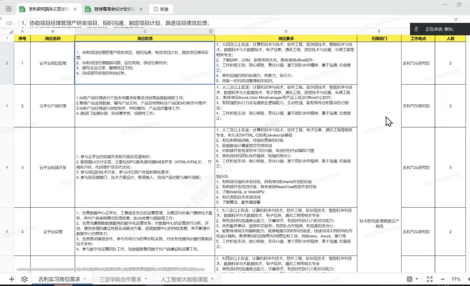Close the 吉利研究院&三亚学院 document tab
Image resolution: width=470 pixels, height=286 pixels.
(x=75, y=9)
